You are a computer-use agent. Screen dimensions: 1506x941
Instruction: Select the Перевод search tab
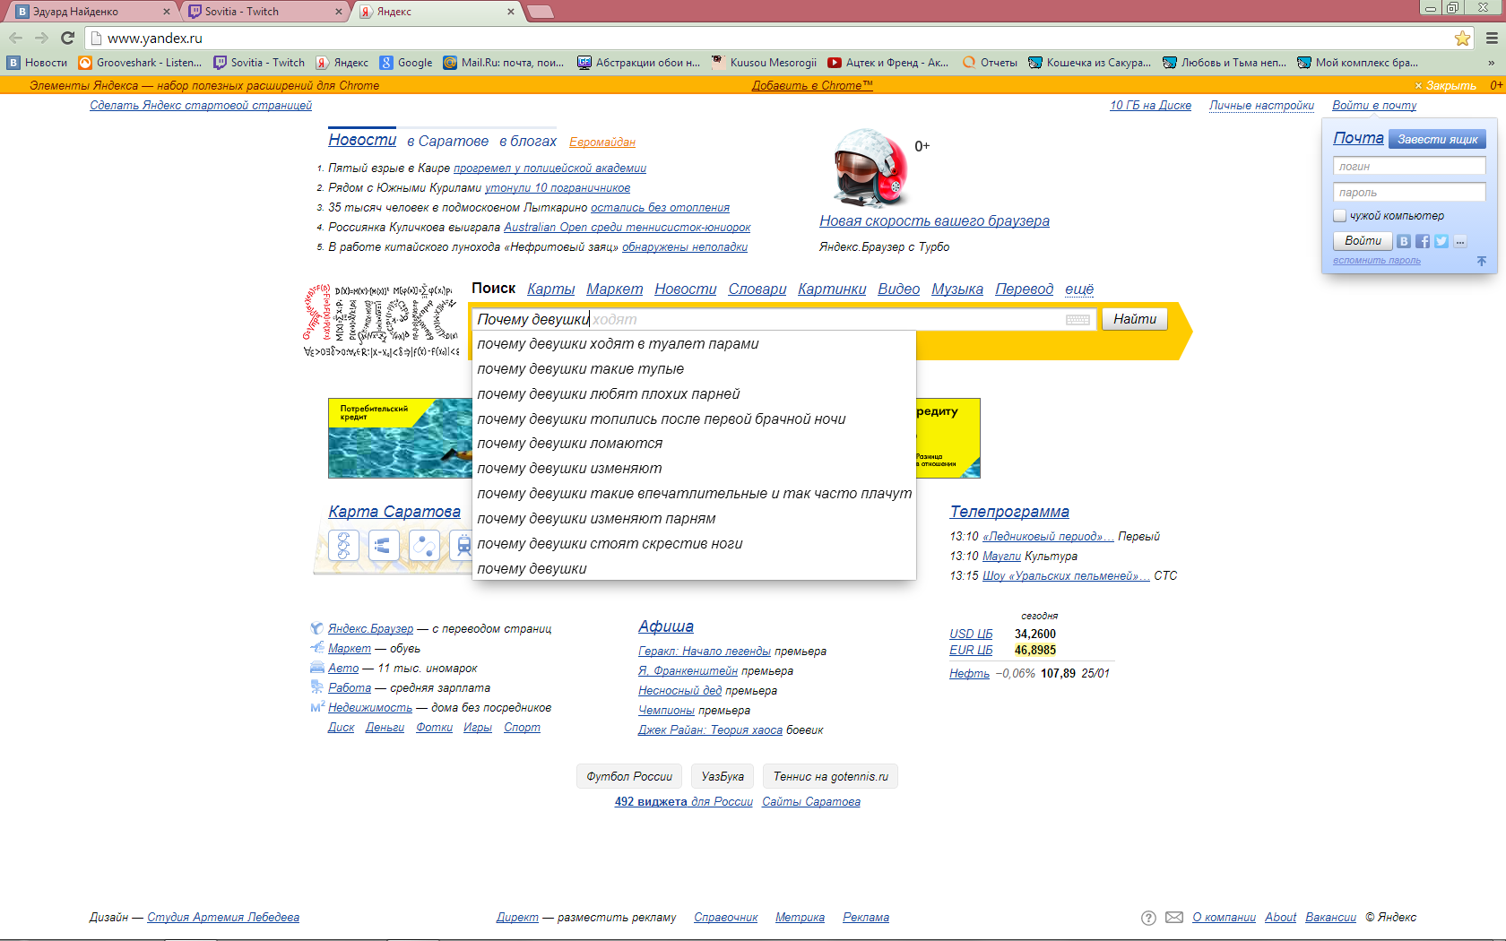point(1025,289)
